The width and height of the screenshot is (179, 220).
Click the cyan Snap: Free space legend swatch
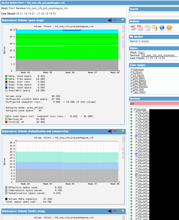click(x=6, y=85)
